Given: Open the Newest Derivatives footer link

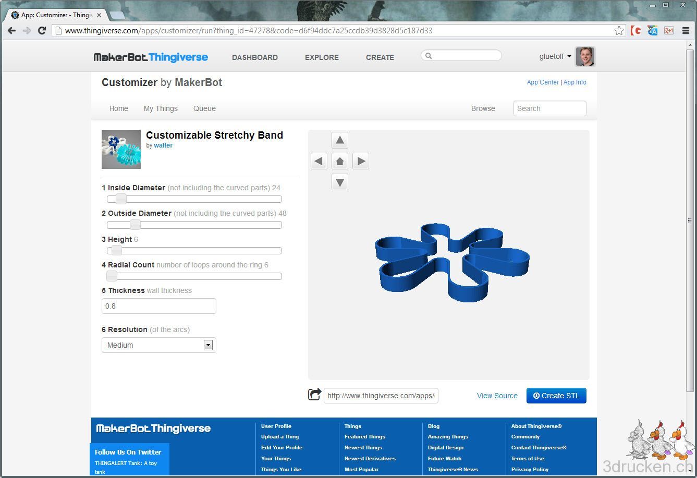Looking at the screenshot, I should (370, 459).
